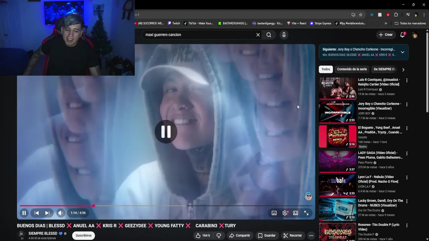The width and height of the screenshot is (429, 241).
Task: Click the page vertical scrollbar
Action: tap(427, 72)
